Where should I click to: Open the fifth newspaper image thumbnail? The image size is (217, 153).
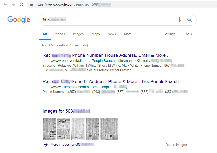109,129
